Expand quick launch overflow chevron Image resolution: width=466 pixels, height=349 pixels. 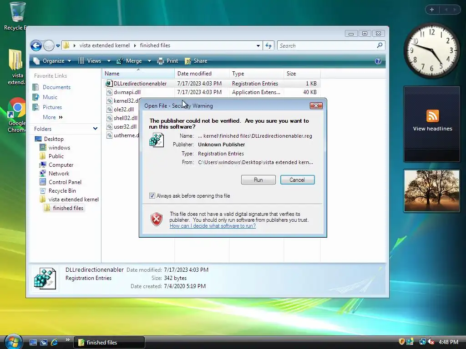click(x=67, y=340)
